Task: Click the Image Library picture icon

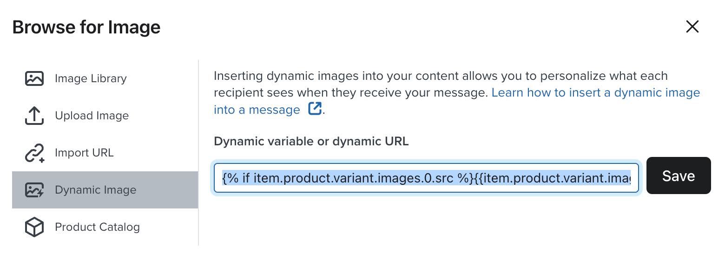Action: (x=34, y=78)
